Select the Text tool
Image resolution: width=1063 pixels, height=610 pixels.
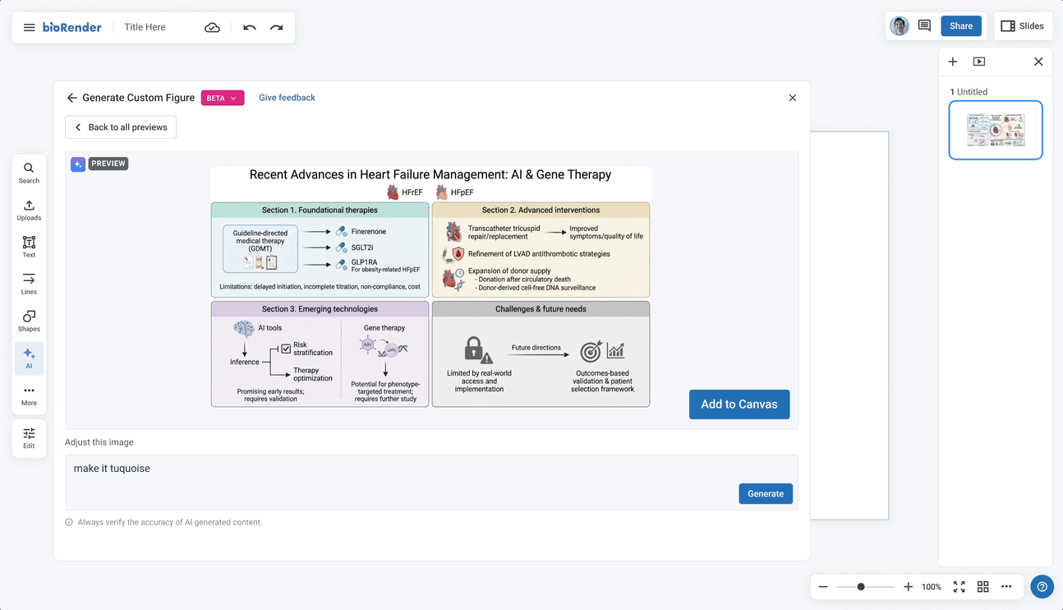[29, 247]
